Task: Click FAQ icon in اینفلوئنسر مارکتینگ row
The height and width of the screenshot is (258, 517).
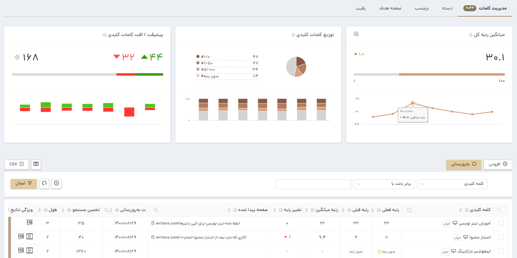Action: (21, 250)
